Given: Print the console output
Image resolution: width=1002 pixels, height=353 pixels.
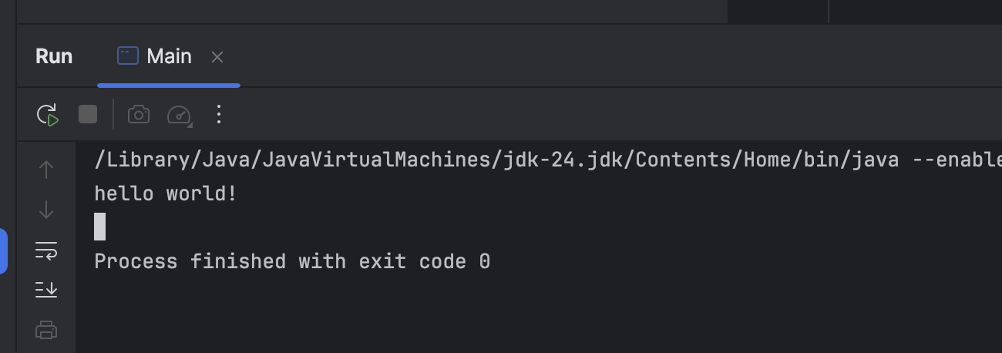Looking at the screenshot, I should tap(46, 331).
